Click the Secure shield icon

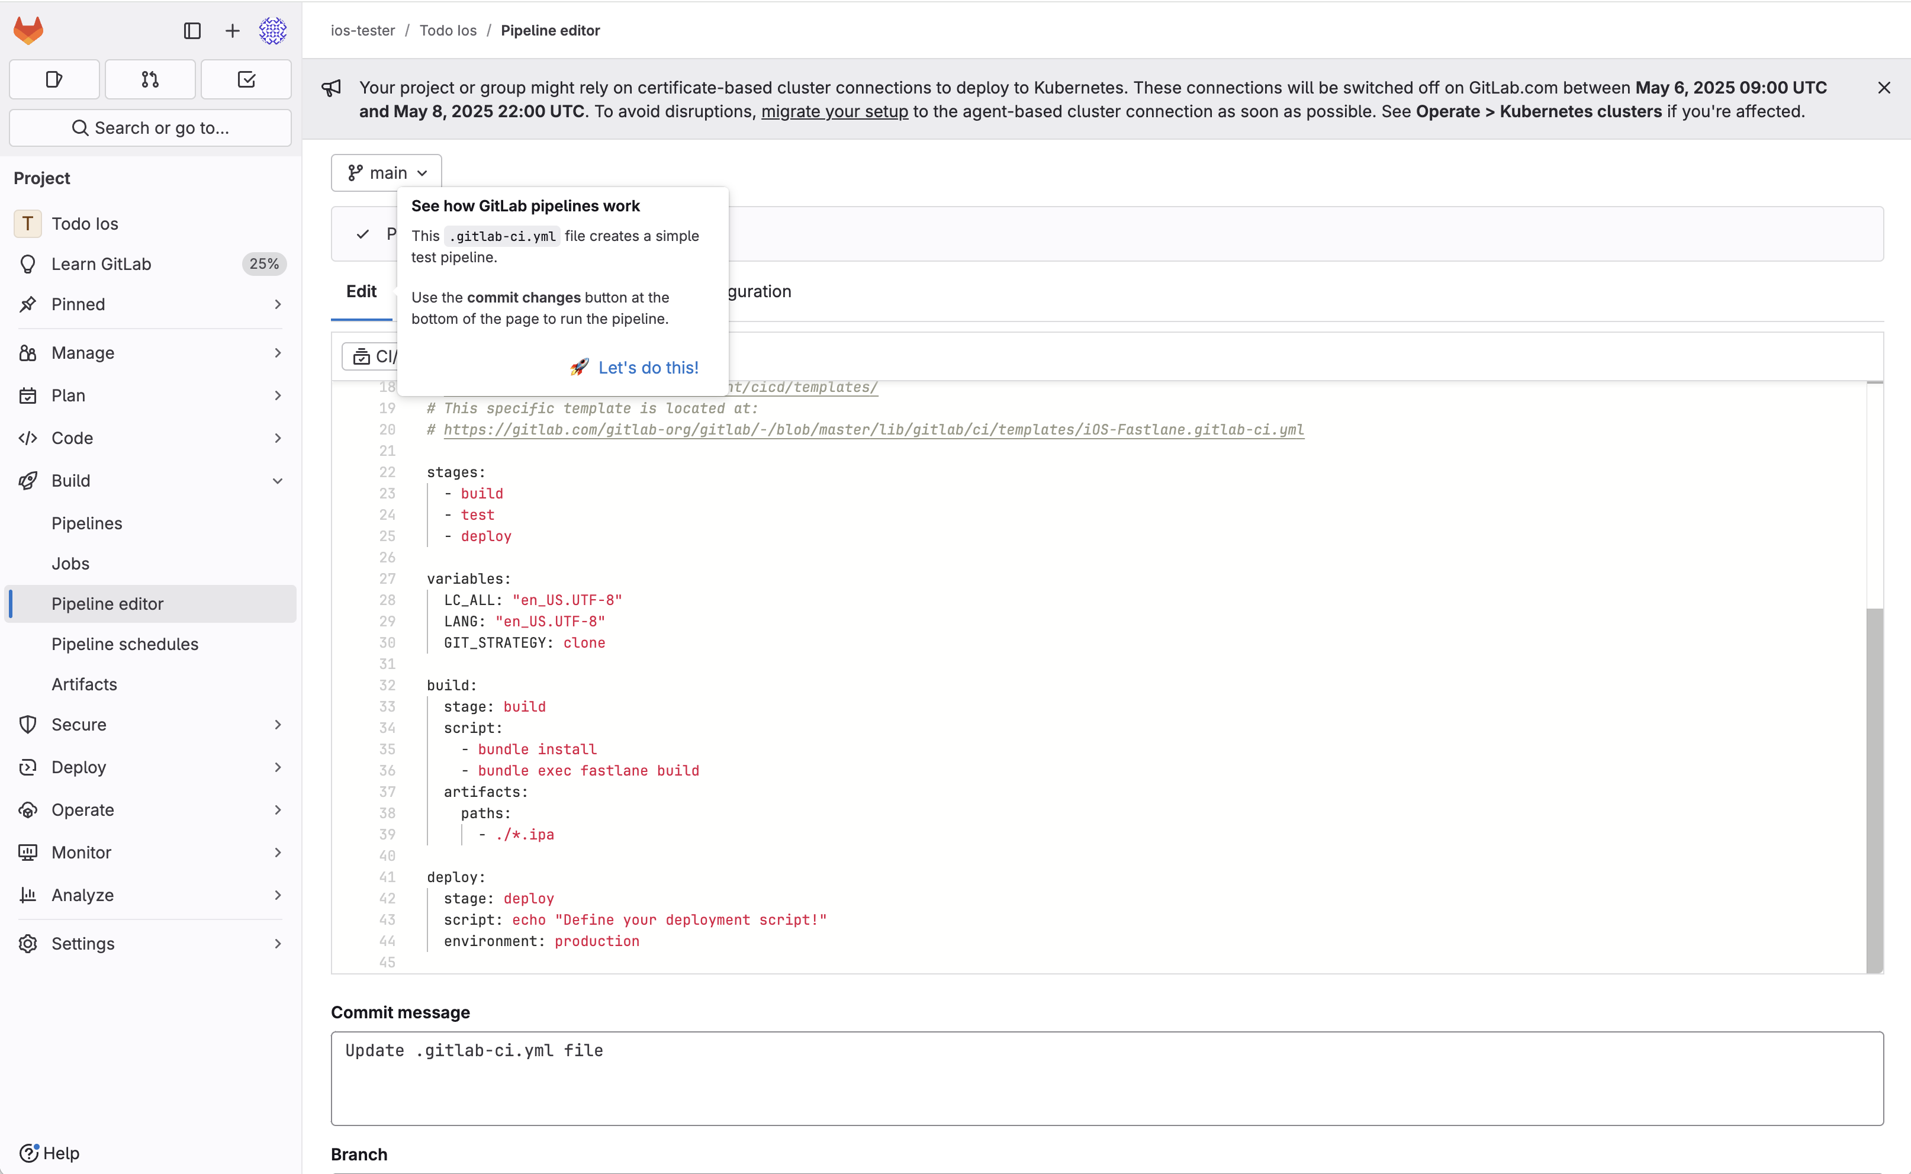click(x=28, y=725)
